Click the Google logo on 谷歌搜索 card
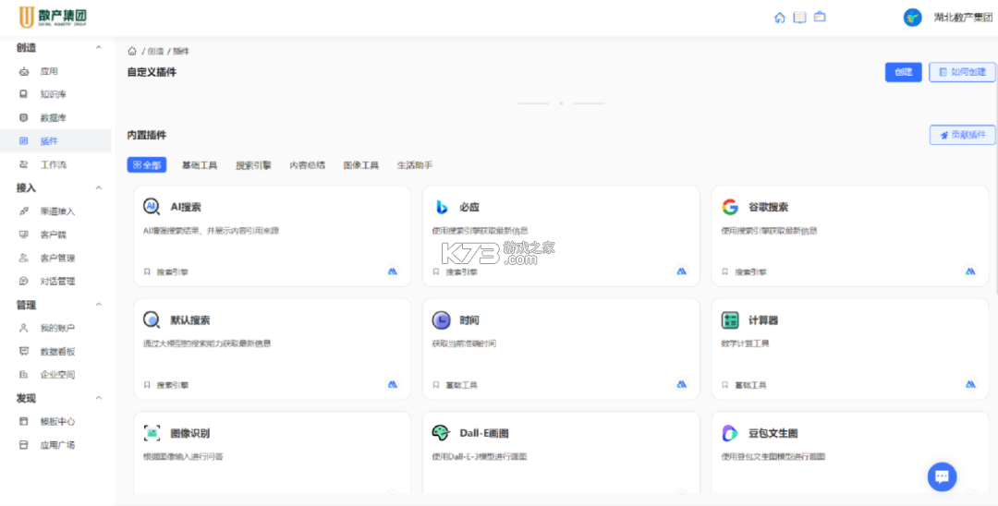This screenshot has width=998, height=506. (730, 207)
